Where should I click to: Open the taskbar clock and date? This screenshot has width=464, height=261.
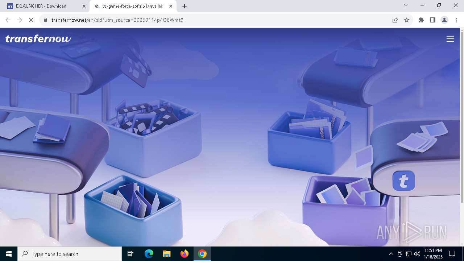(x=433, y=254)
